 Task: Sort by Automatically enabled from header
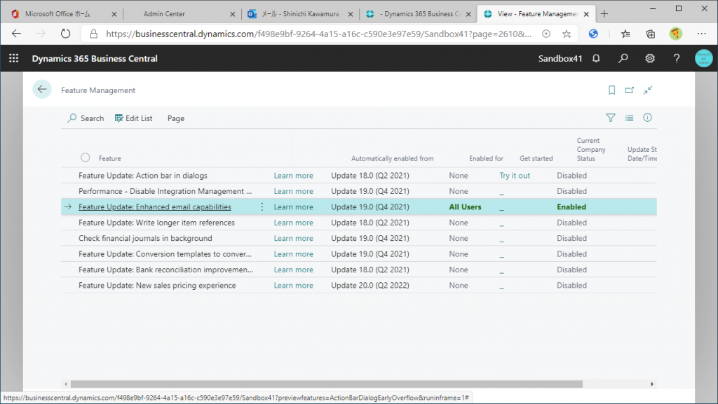(x=393, y=158)
